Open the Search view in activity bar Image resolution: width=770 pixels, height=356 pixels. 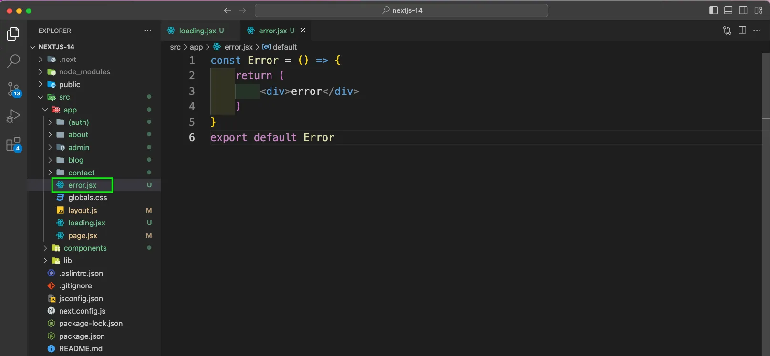point(13,61)
